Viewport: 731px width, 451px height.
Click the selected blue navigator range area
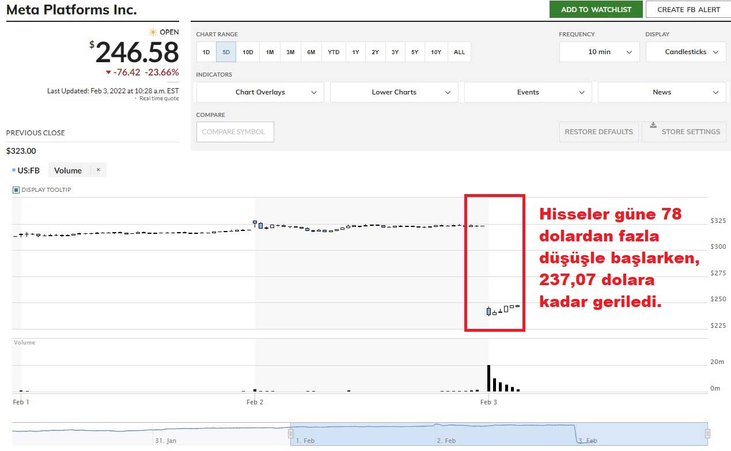coord(499,434)
